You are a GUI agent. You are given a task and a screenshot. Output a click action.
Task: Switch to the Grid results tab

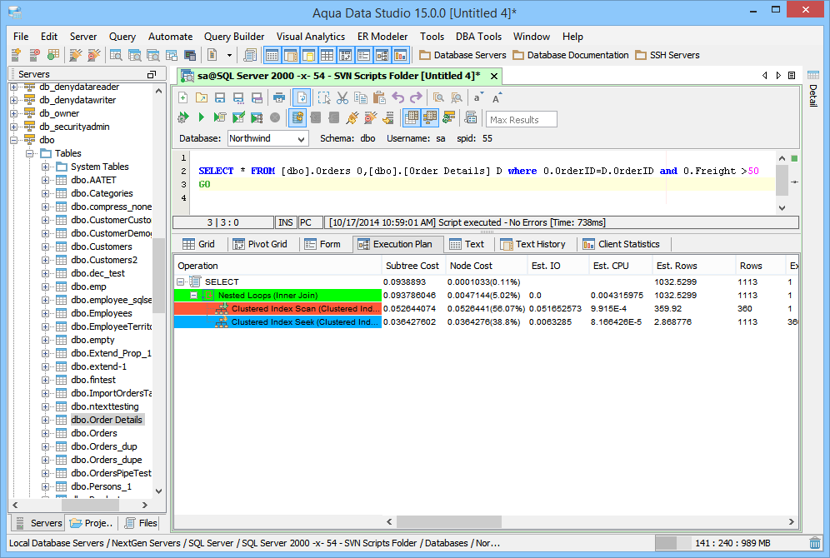pyautogui.click(x=199, y=244)
